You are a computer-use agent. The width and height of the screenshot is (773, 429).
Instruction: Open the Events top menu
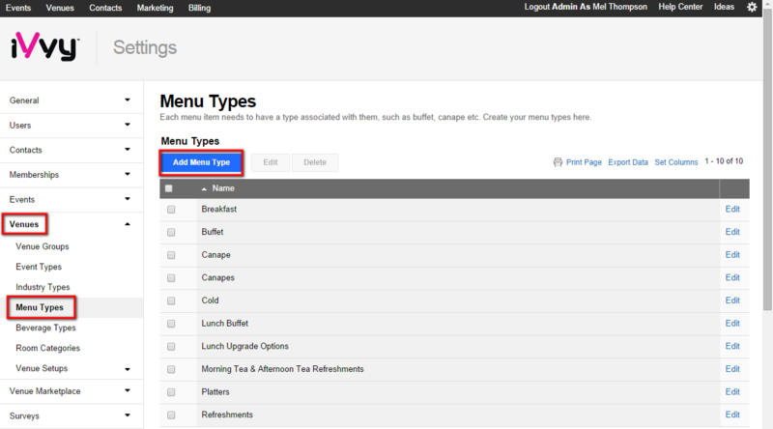coord(18,8)
